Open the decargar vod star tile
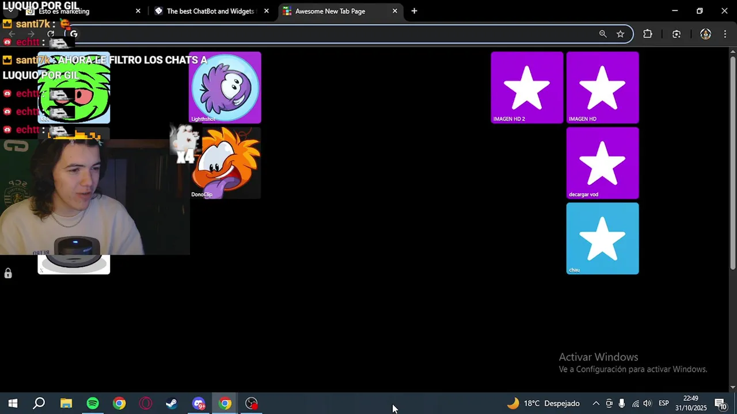This screenshot has width=737, height=414. pyautogui.click(x=602, y=163)
